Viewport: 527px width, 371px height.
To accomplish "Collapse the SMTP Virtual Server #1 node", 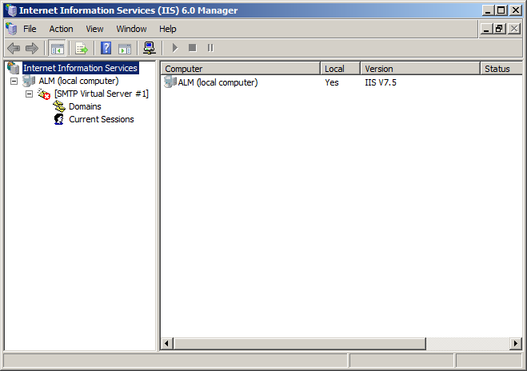I will click(30, 94).
